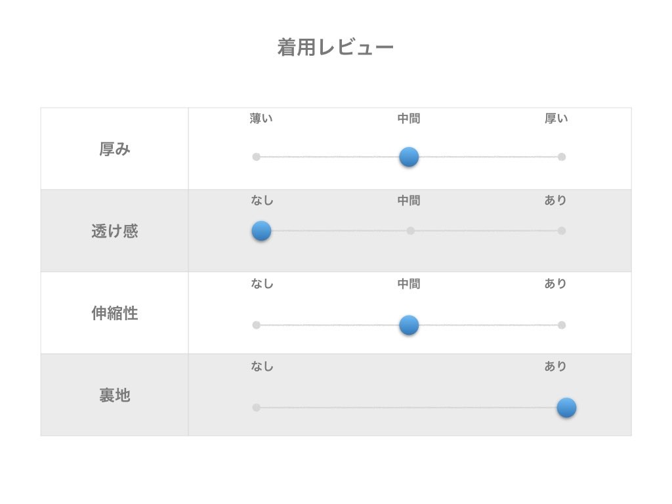Click the 厚い label above the 厚み slider
This screenshot has height=504, width=672.
coord(556,119)
